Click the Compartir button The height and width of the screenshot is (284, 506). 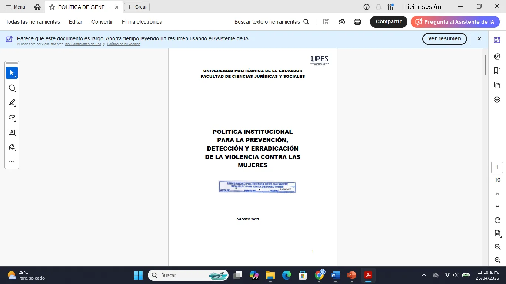point(389,22)
